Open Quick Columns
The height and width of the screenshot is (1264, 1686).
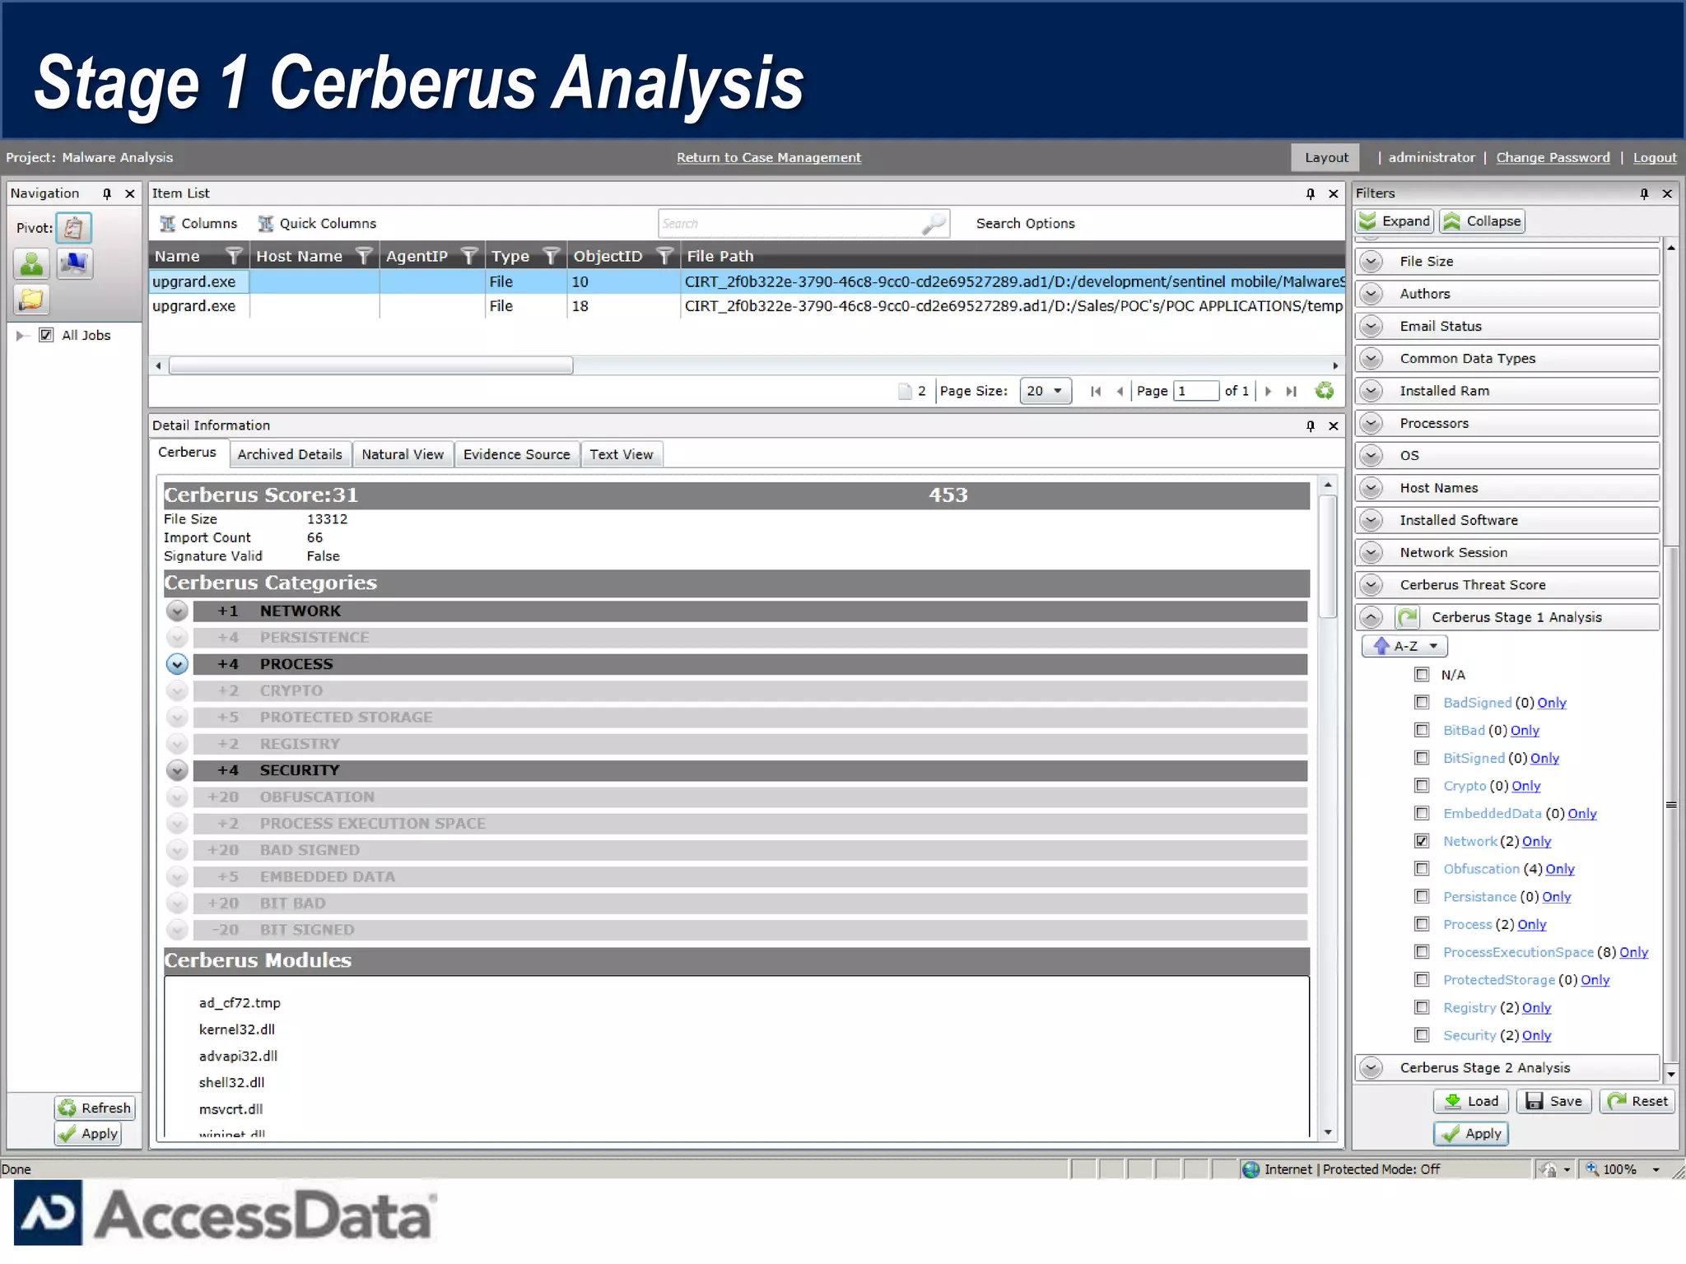pyautogui.click(x=318, y=223)
